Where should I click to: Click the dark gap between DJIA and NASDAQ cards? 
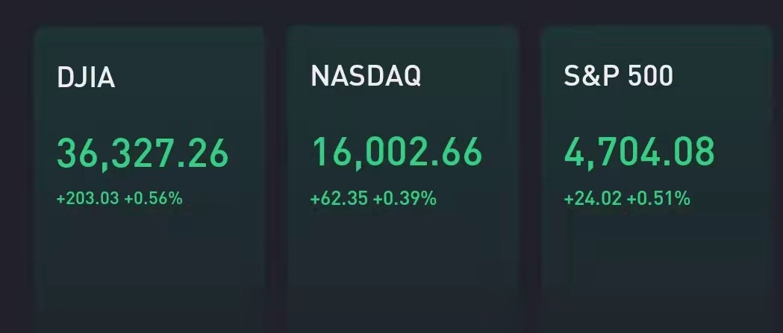tap(275, 170)
